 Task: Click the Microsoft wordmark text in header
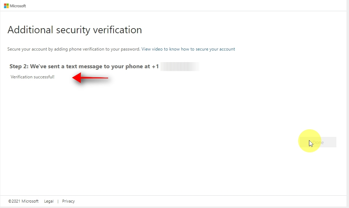click(x=18, y=6)
